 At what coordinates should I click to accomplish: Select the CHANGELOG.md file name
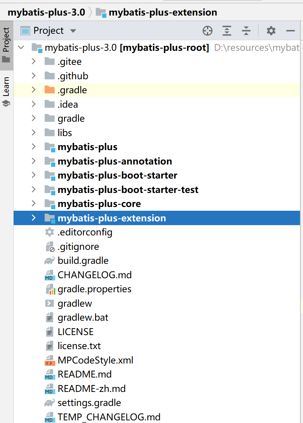(95, 275)
